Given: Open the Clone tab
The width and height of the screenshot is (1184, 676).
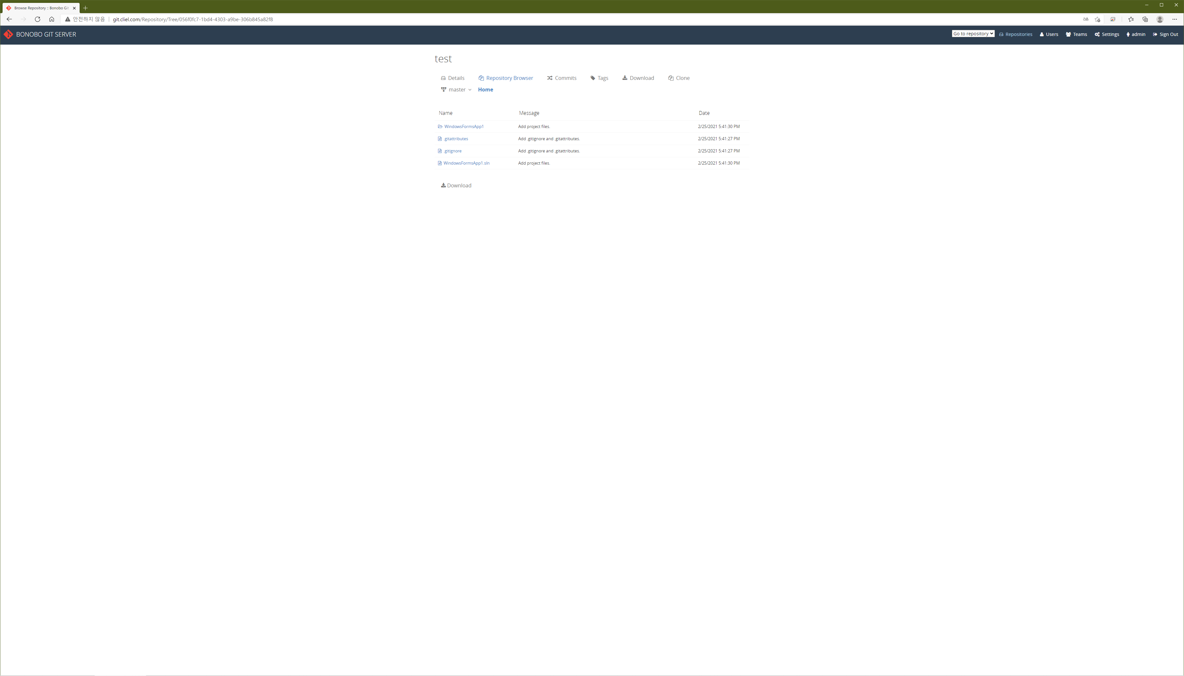Looking at the screenshot, I should click(x=679, y=78).
